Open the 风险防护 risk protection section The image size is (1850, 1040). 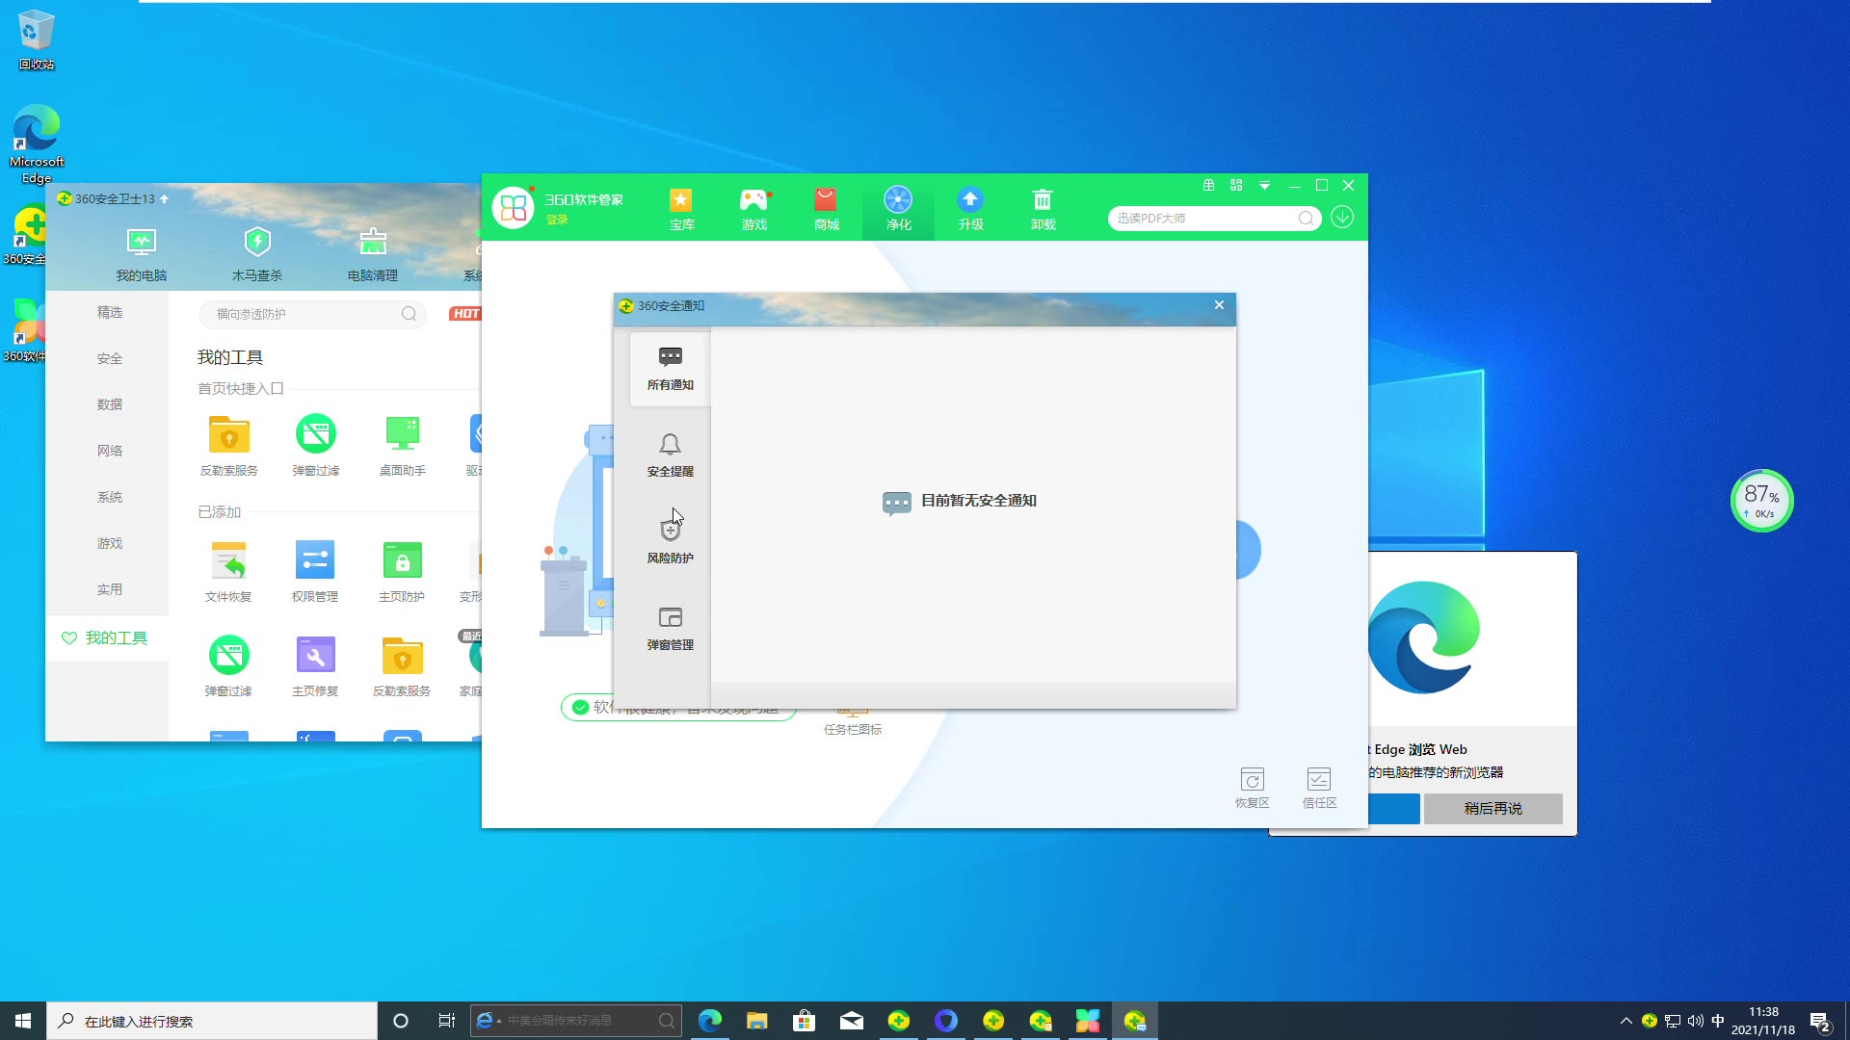pos(670,537)
